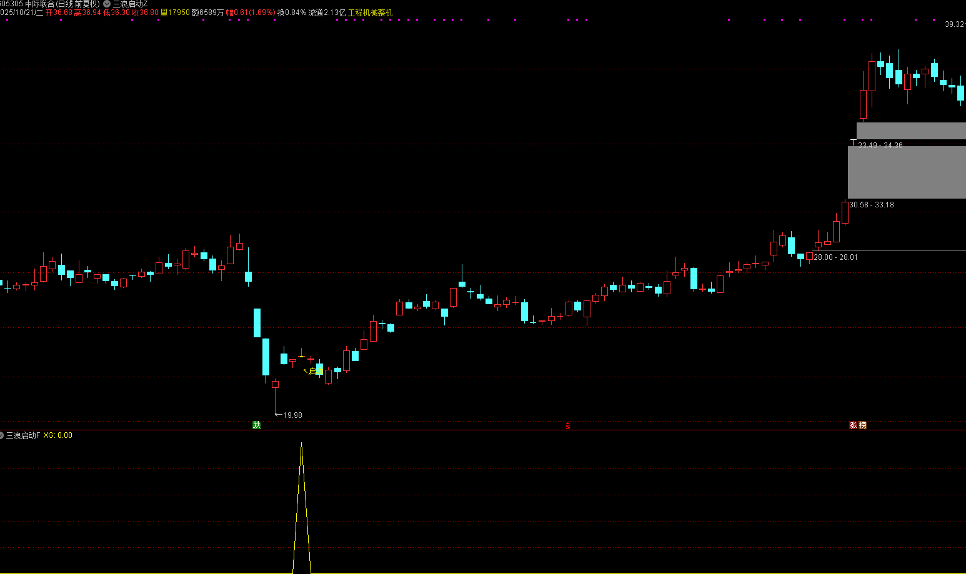The image size is (966, 574).
Task: Select the yellow 启动 signal annotation
Action: pyautogui.click(x=312, y=371)
